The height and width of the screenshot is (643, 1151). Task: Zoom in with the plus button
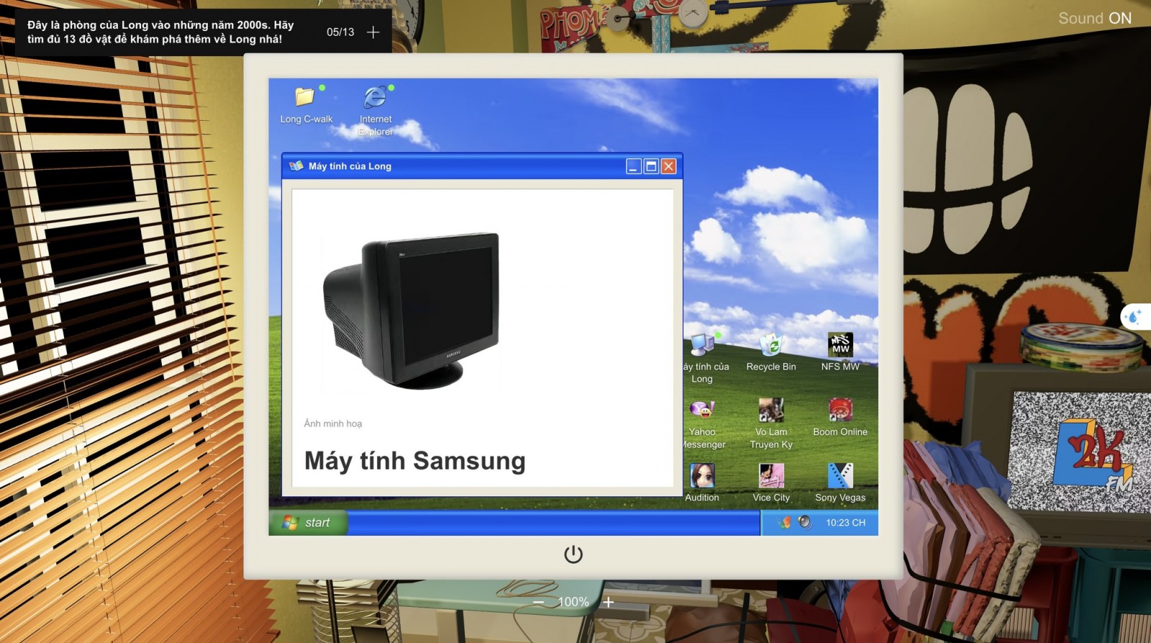click(609, 602)
